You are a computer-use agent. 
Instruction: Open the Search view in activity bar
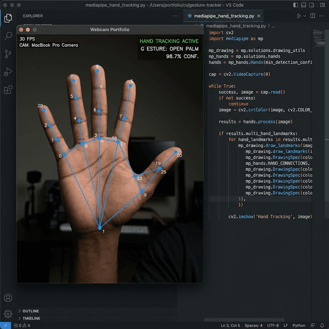pyautogui.click(x=8, y=36)
